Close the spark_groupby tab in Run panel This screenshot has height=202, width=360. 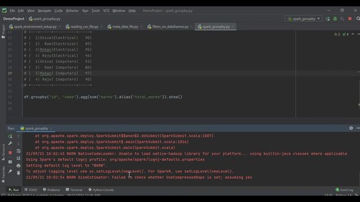(51, 128)
